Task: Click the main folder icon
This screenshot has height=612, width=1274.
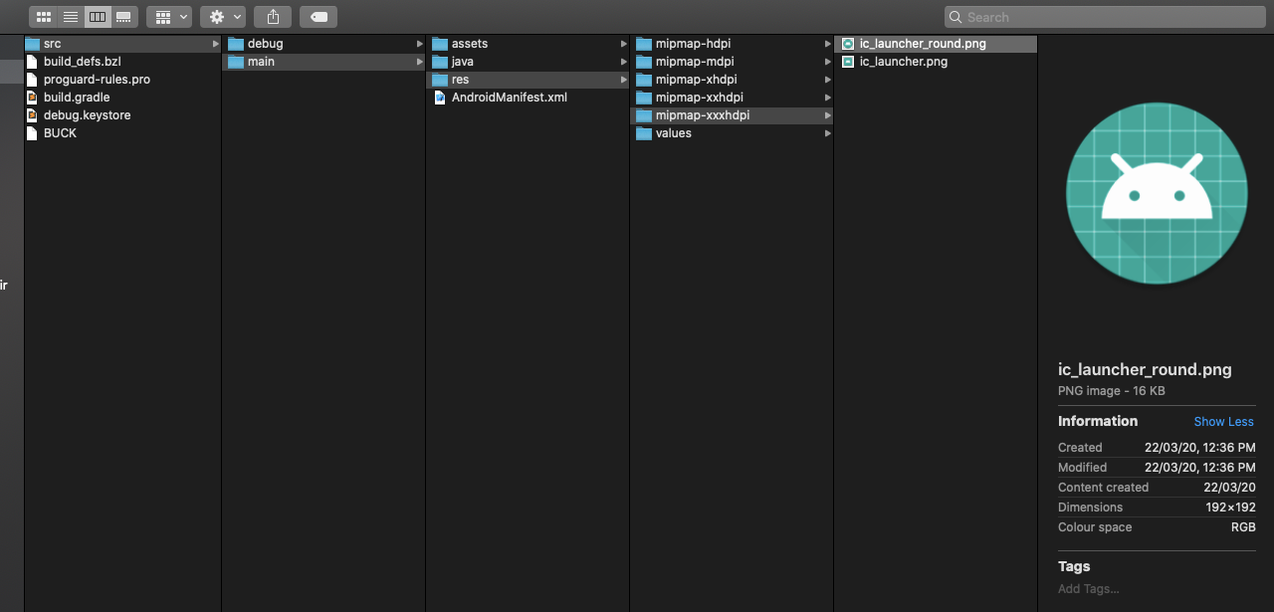Action: (236, 62)
